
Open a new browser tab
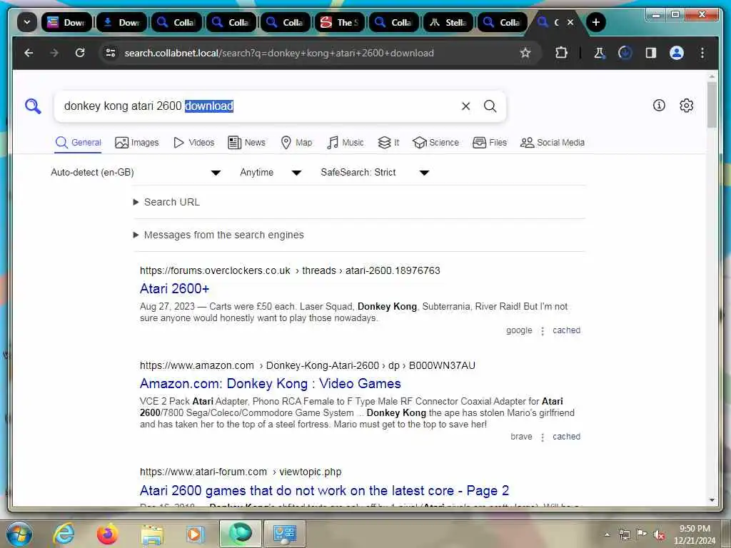(596, 22)
